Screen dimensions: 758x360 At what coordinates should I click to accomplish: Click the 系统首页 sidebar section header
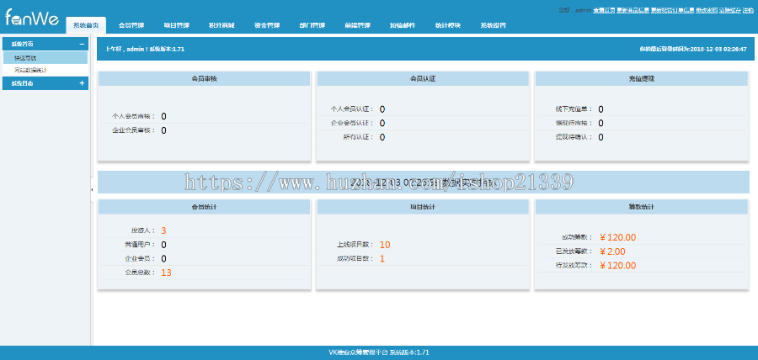coord(45,44)
